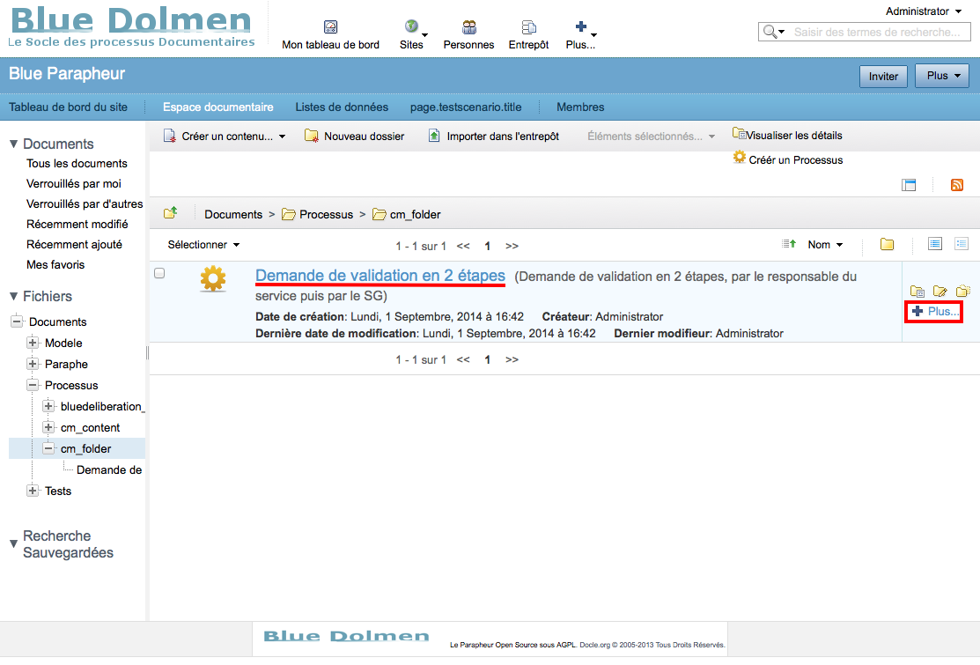Click the gear thumbnail of Demande de validation
Viewport: 980px width, 665px height.
[213, 278]
